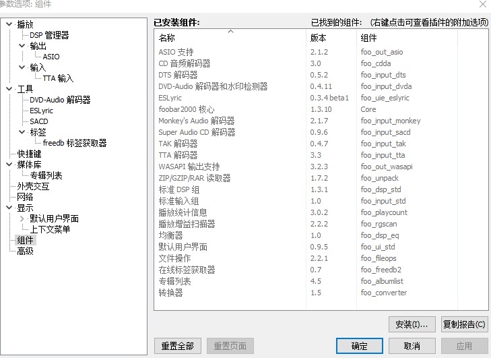491x358 pixels.
Task: Select the TTA 解码器 row
Action: 321,155
